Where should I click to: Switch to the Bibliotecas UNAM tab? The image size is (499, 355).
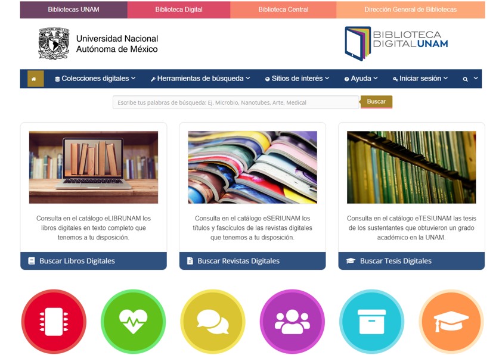(73, 10)
